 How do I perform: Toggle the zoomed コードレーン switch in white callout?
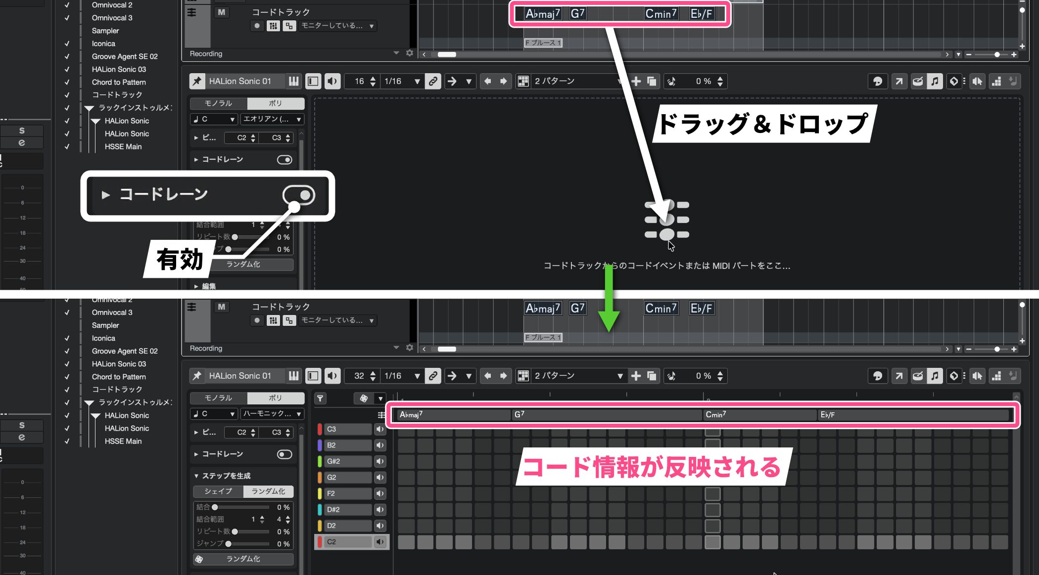pyautogui.click(x=299, y=195)
